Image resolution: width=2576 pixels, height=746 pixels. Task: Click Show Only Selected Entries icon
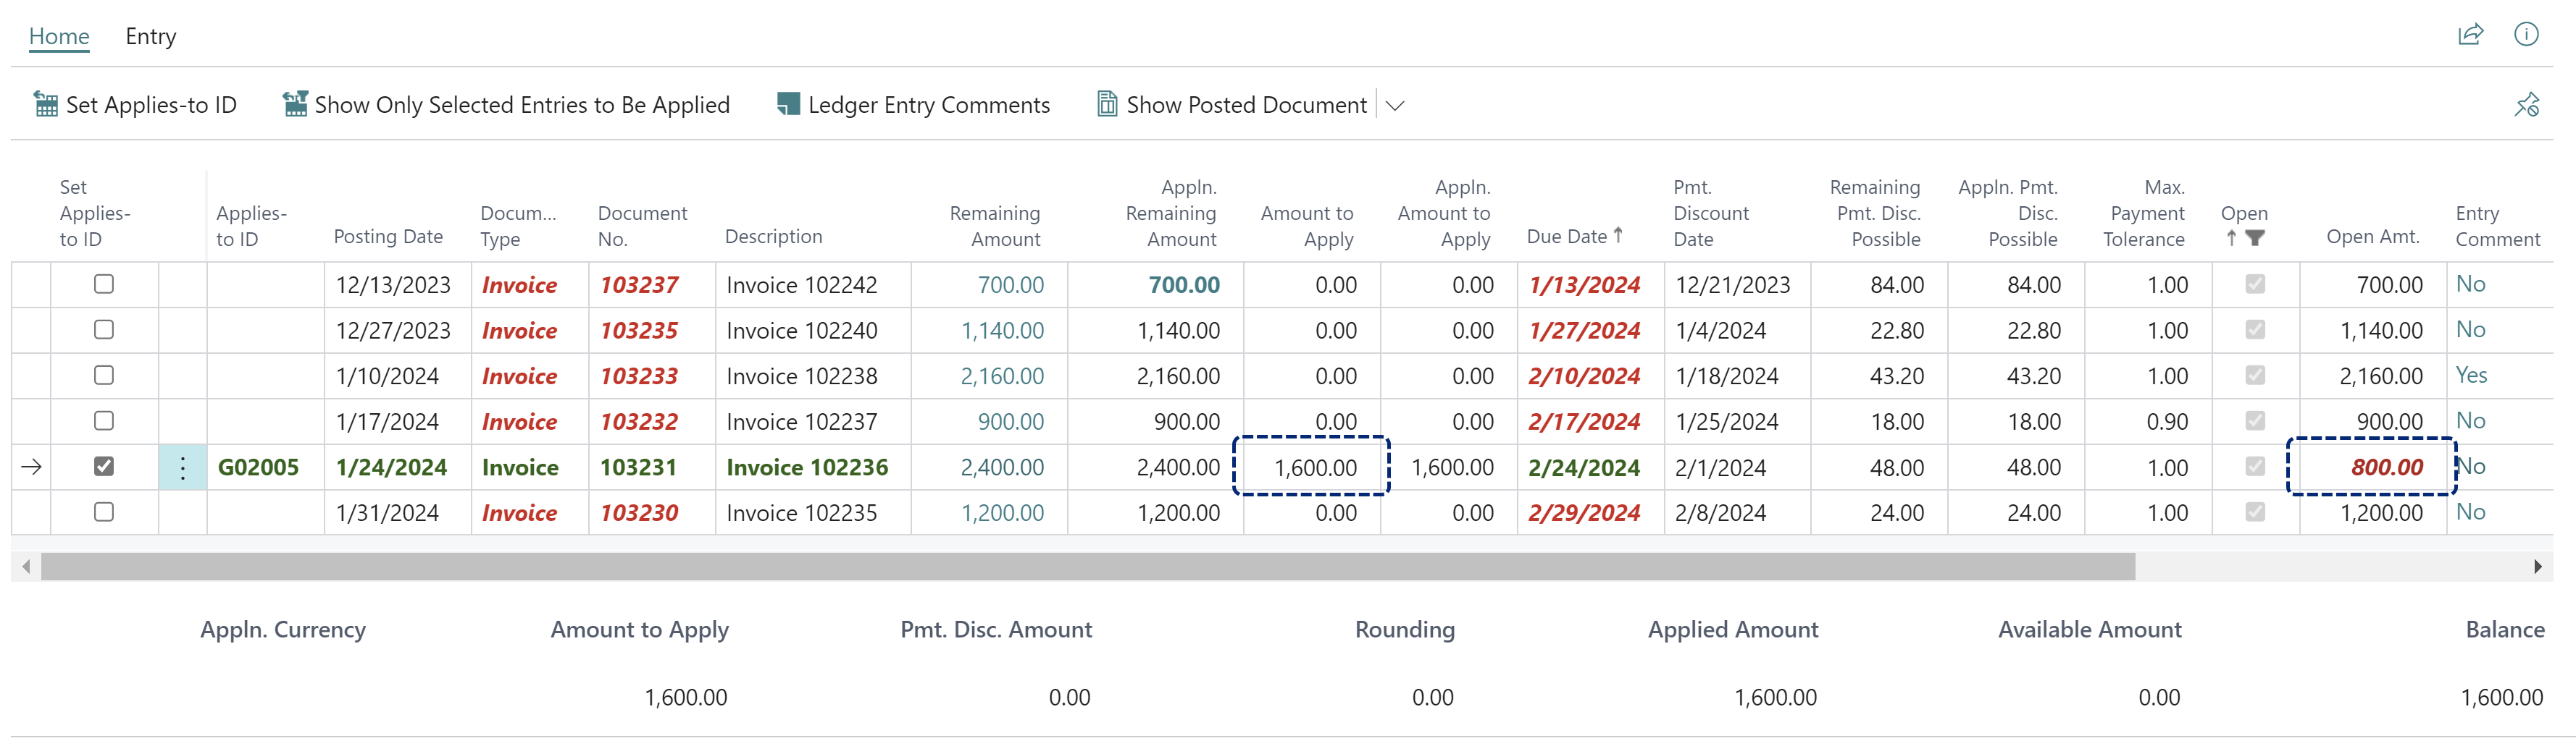295,104
